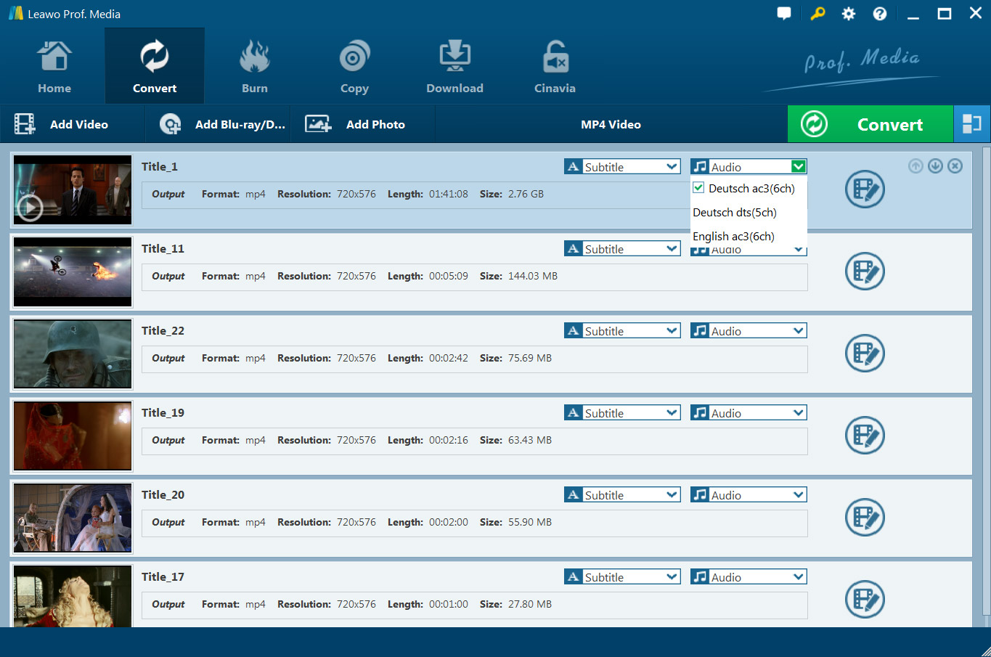Open the MP4 Video output format selector
Viewport: 991px width, 657px height.
(x=611, y=124)
